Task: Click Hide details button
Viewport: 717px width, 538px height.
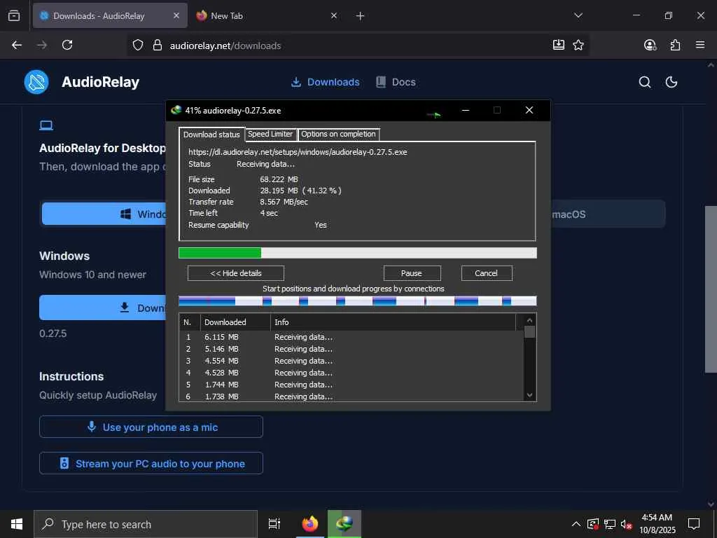Action: tap(235, 273)
